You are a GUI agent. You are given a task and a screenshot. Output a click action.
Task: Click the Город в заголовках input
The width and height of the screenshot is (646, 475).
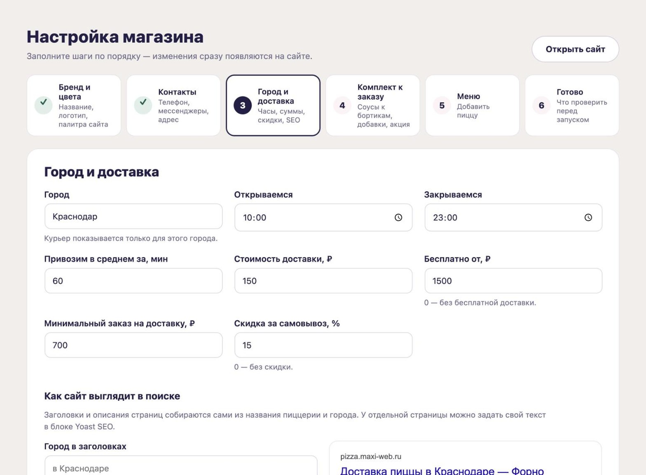181,466
